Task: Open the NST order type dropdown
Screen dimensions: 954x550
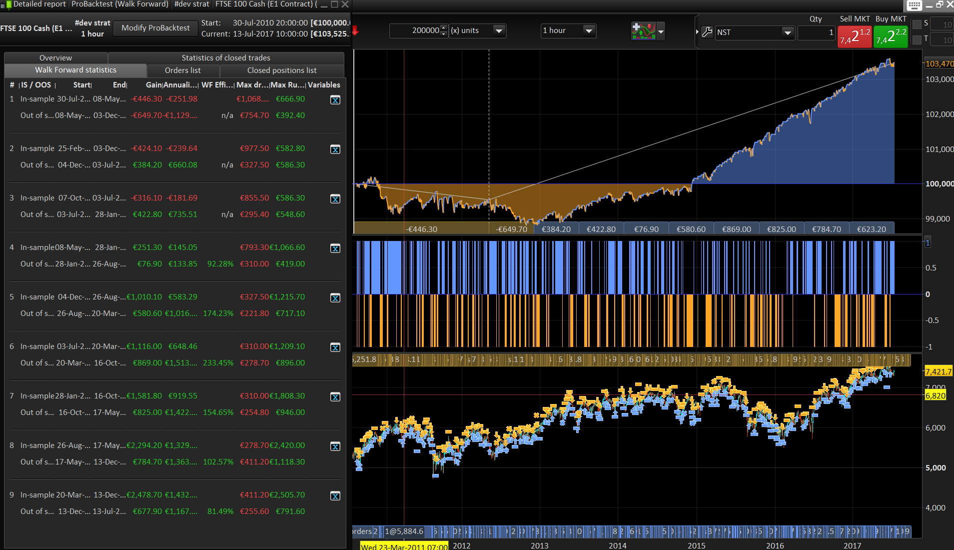Action: (788, 33)
